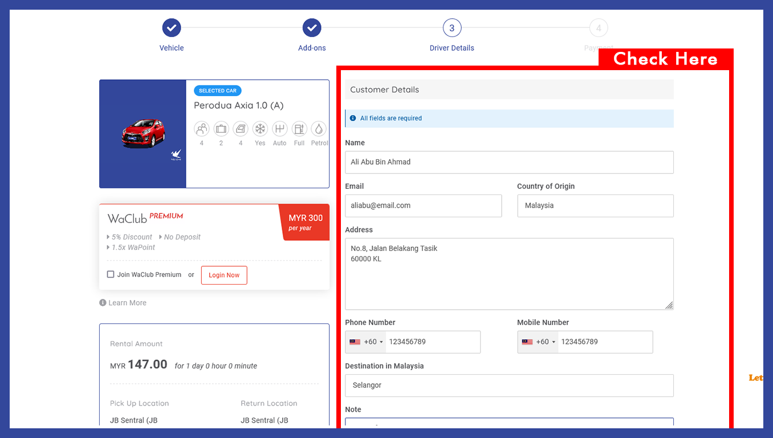
Task: Open the Phone Number +60 country code dropdown
Action: click(366, 342)
